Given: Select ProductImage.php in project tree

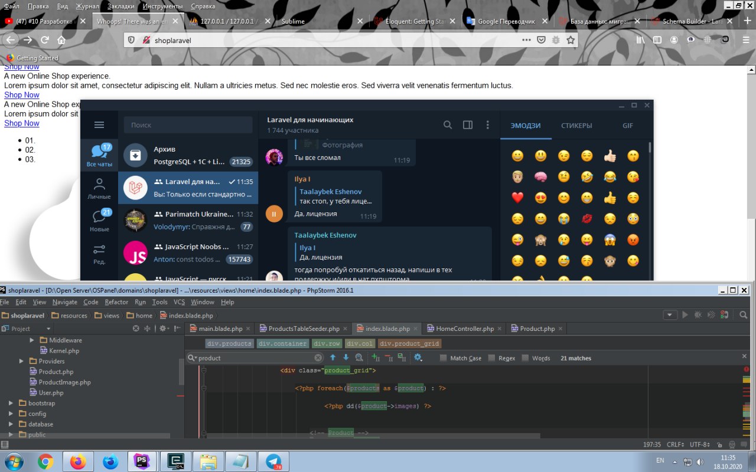Looking at the screenshot, I should click(x=64, y=382).
